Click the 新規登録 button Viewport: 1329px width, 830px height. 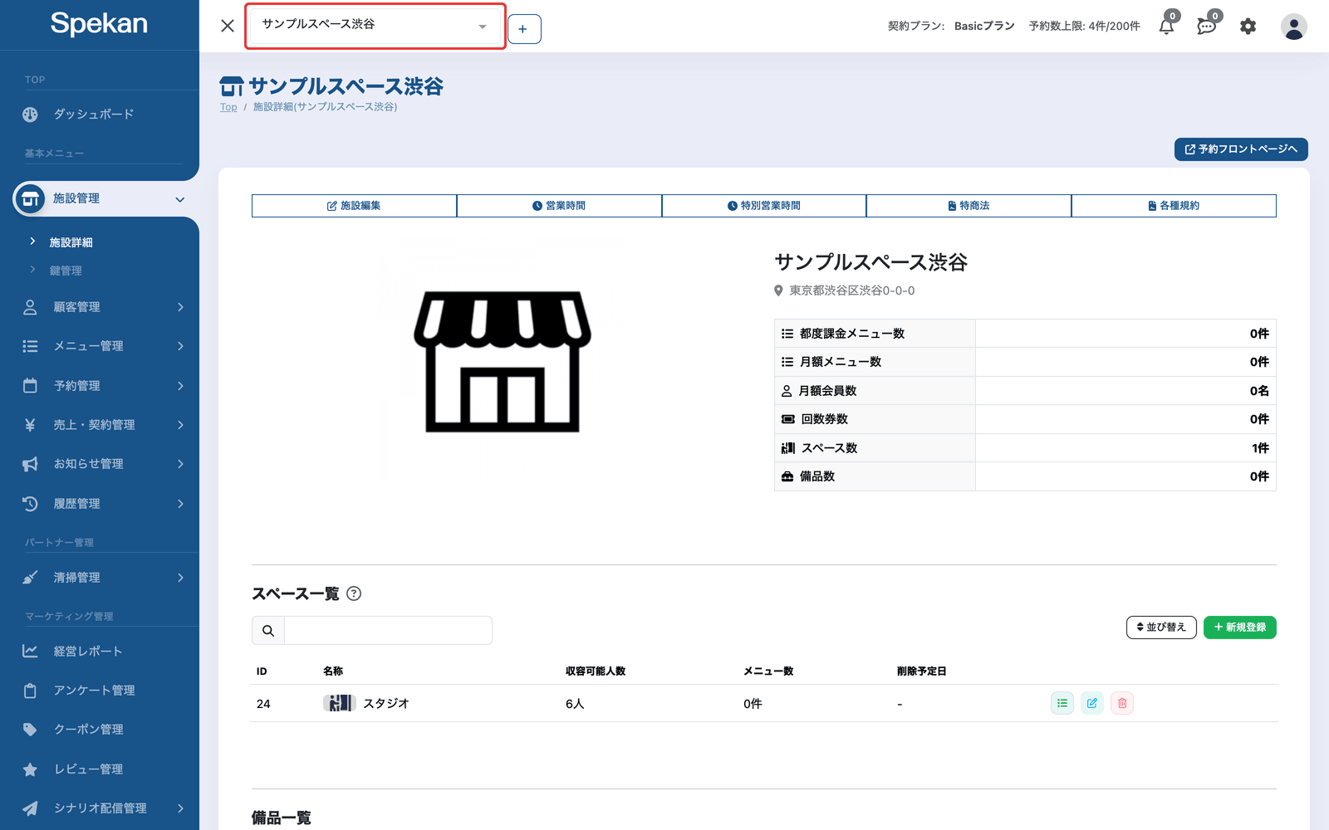pos(1240,627)
